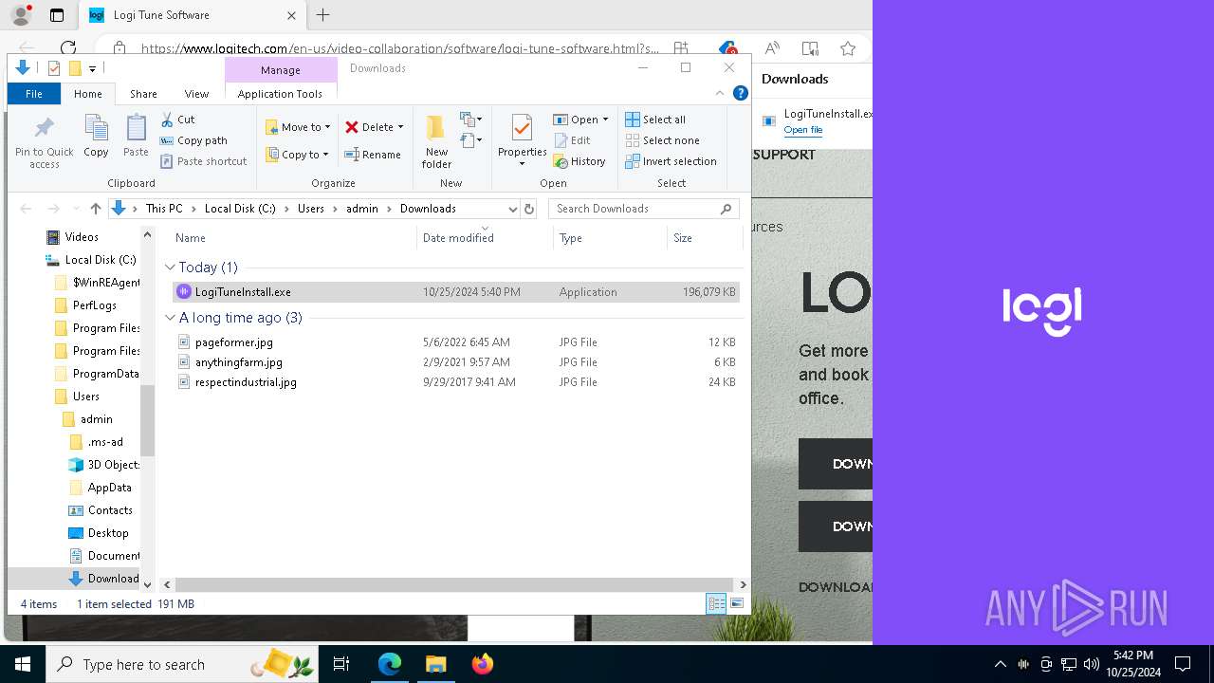Collapse the Today (1) group

click(x=170, y=268)
